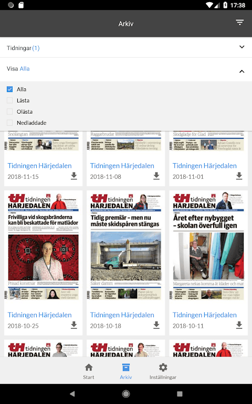The width and height of the screenshot is (252, 404).
Task: Uncheck the Alla checkbox
Action: 10,89
